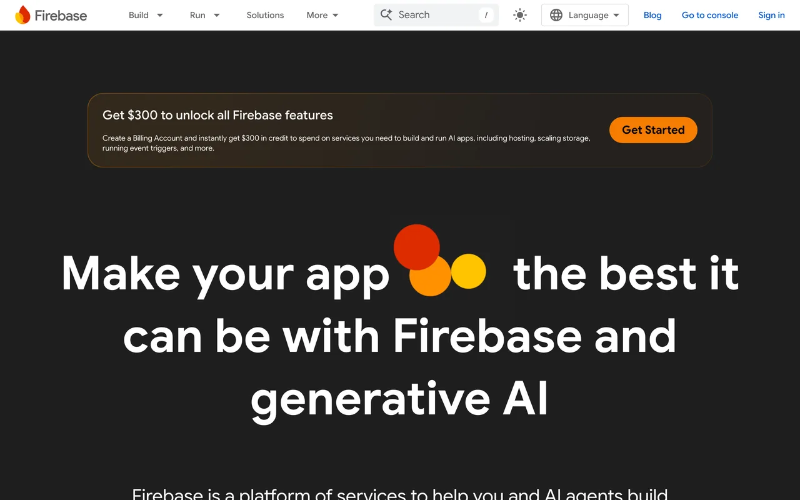Focus the Search input field
Image resolution: width=800 pixels, height=500 pixels.
[436, 15]
